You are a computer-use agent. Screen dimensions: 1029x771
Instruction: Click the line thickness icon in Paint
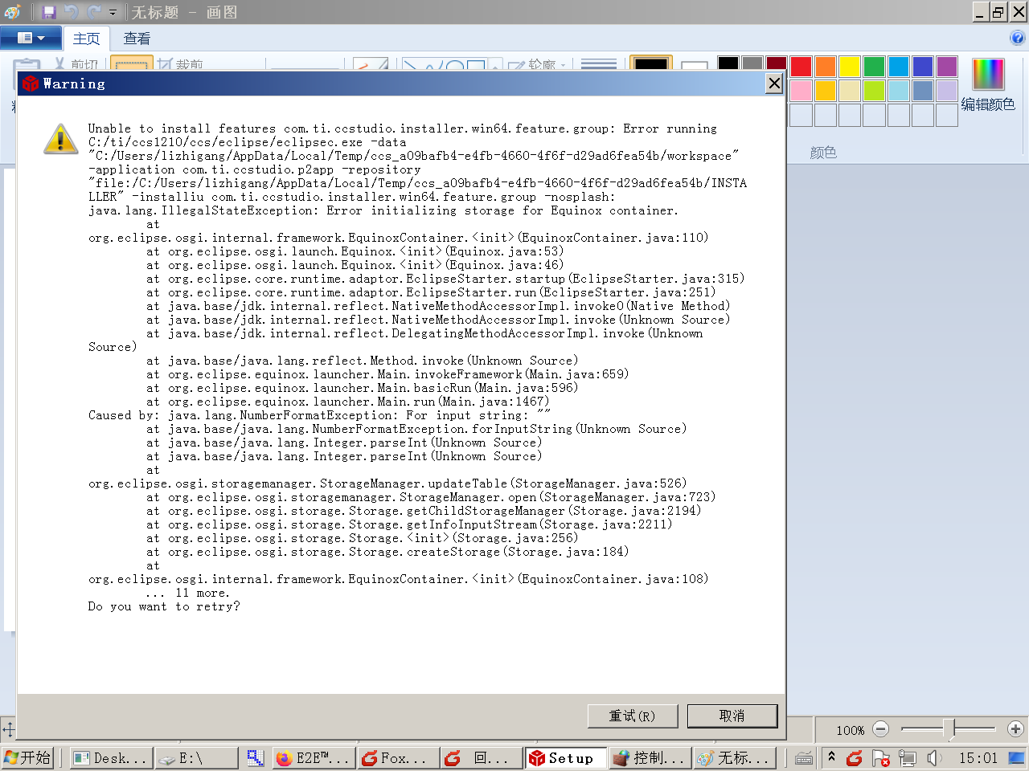point(598,64)
